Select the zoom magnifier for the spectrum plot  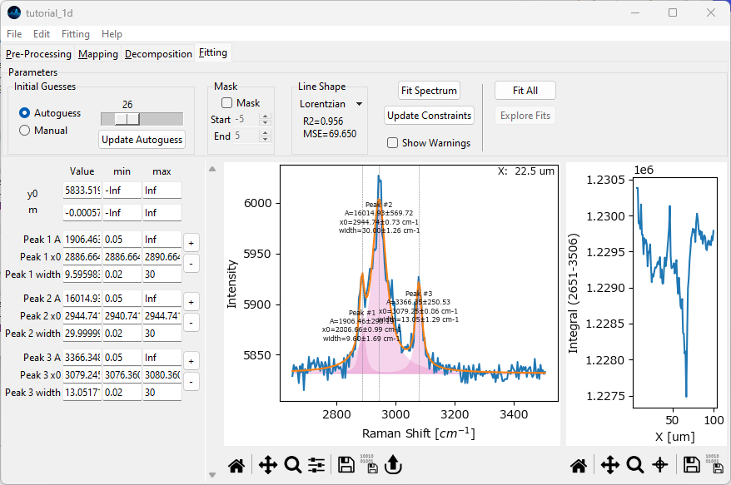coord(292,465)
